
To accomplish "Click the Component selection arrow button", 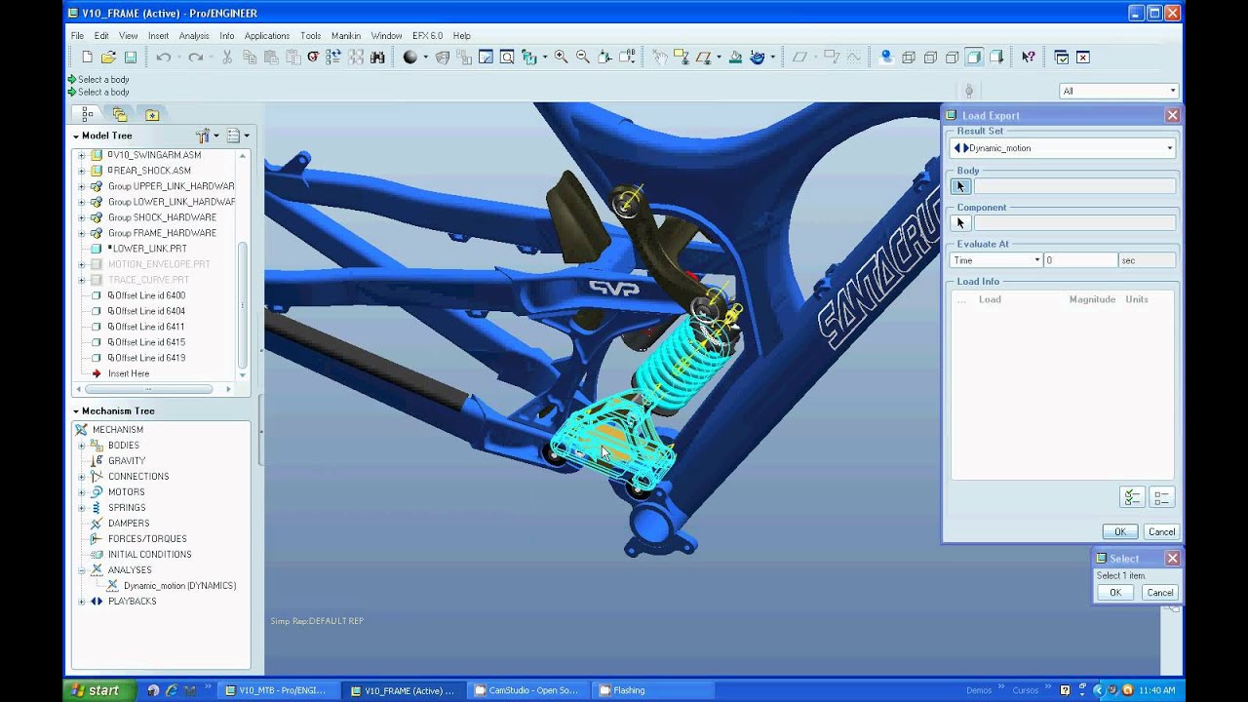I will [960, 223].
